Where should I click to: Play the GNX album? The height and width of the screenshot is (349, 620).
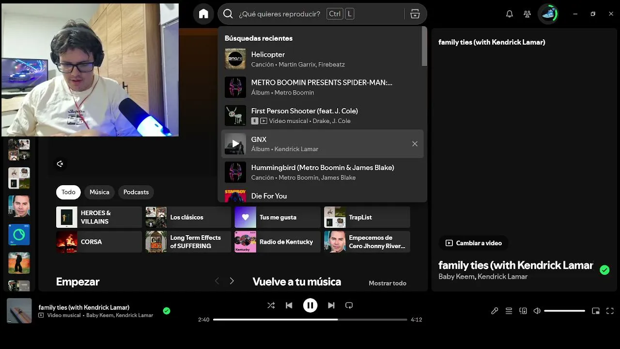pyautogui.click(x=235, y=144)
